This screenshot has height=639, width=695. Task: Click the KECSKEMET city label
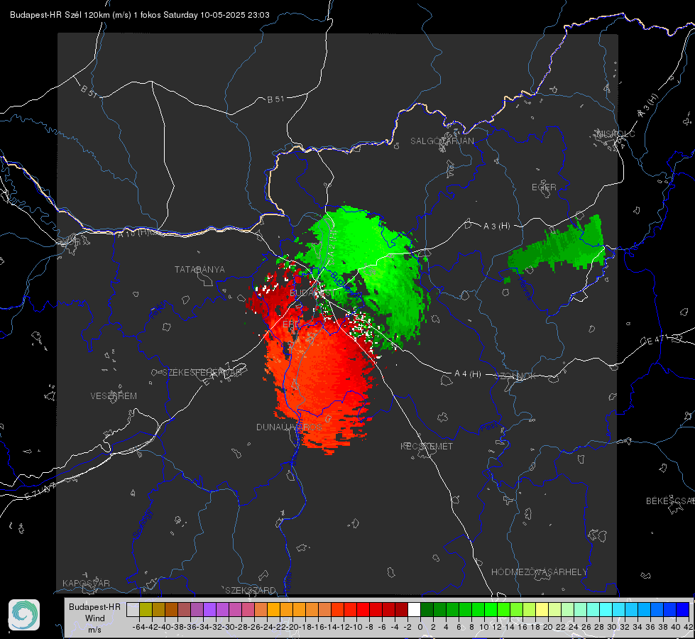(427, 447)
